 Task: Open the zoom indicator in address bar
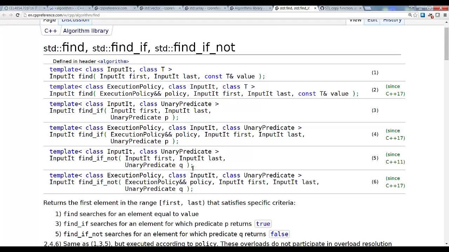coord(410,15)
